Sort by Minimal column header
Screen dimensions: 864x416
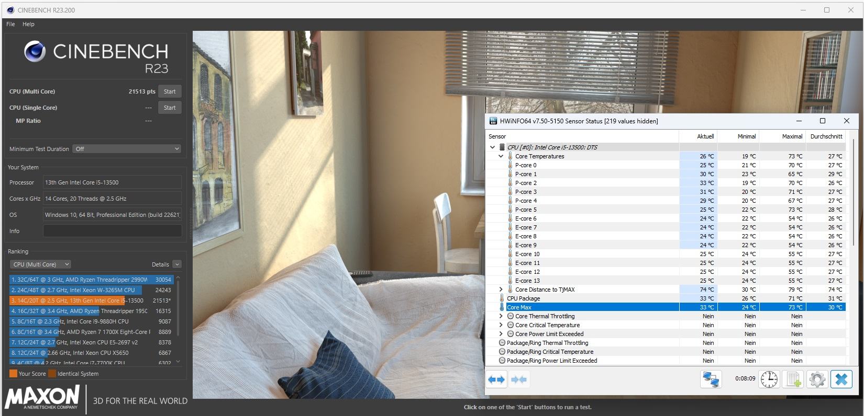(738, 136)
